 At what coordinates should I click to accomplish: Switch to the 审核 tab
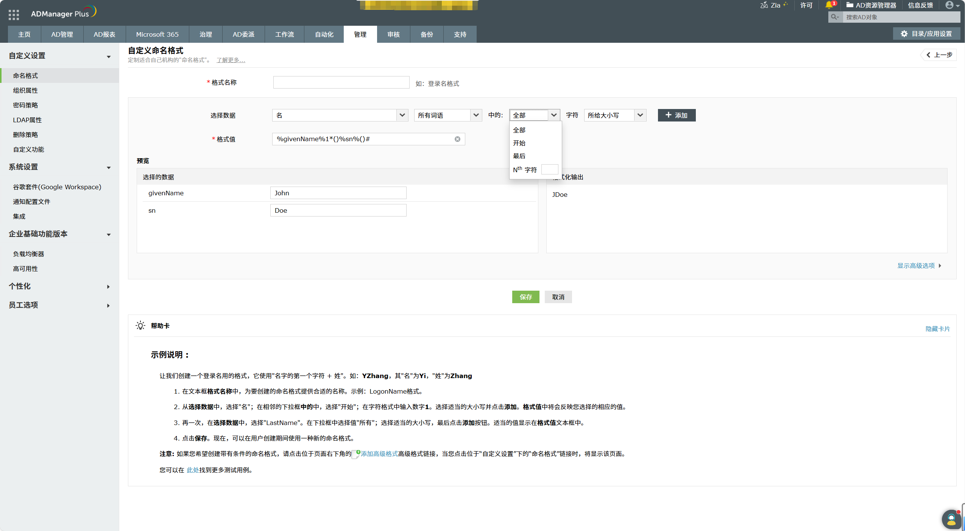[393, 34]
